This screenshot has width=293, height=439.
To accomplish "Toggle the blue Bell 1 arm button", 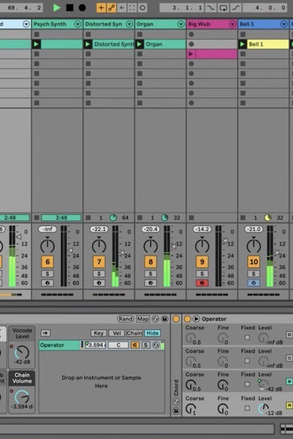I will pos(254,283).
